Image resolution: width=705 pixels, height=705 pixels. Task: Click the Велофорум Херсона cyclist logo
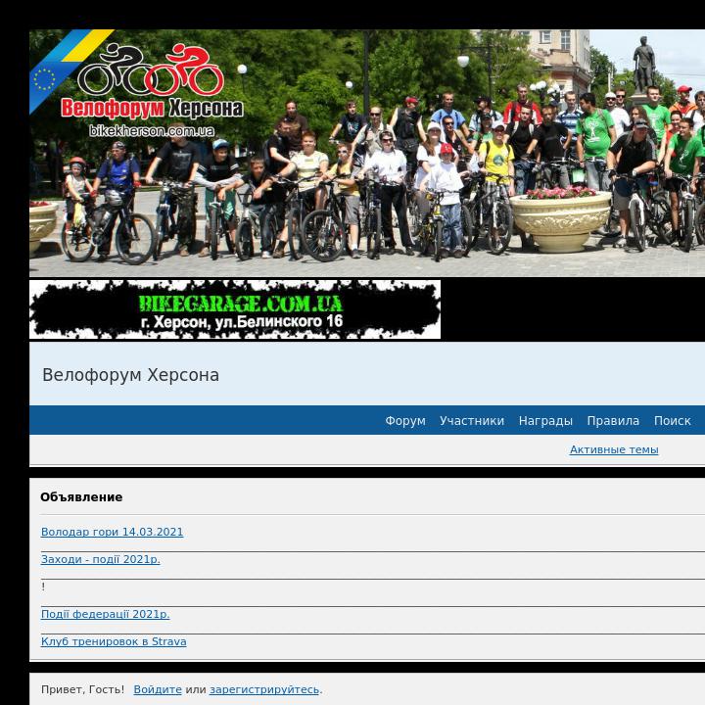coord(152,81)
